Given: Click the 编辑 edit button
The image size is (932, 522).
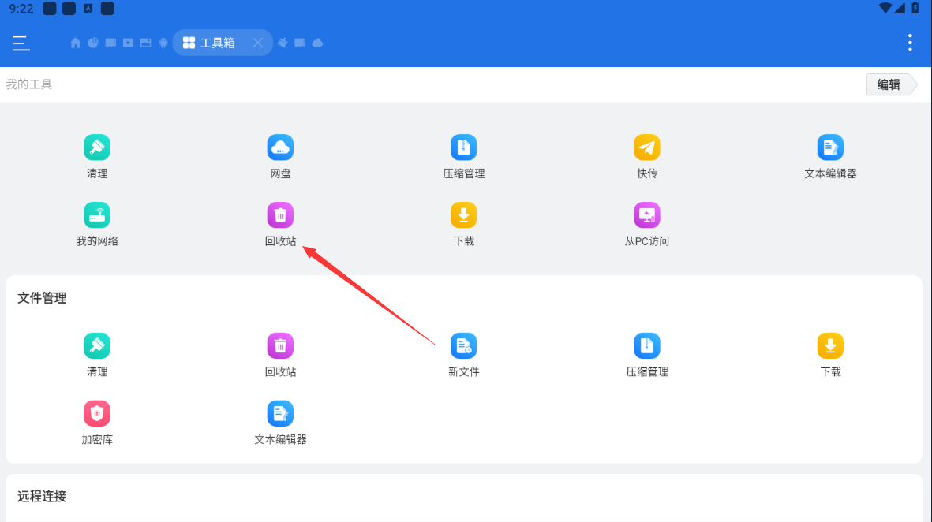Looking at the screenshot, I should [x=887, y=84].
